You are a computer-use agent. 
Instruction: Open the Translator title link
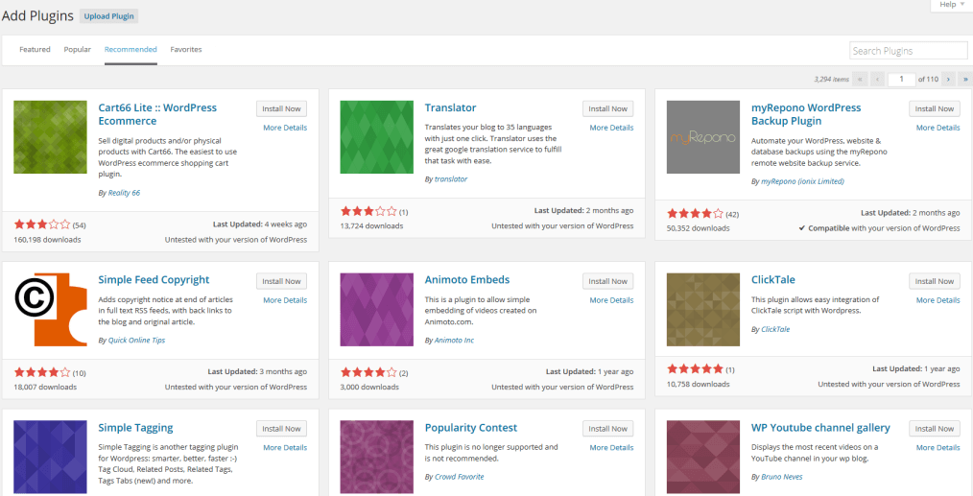click(x=450, y=108)
